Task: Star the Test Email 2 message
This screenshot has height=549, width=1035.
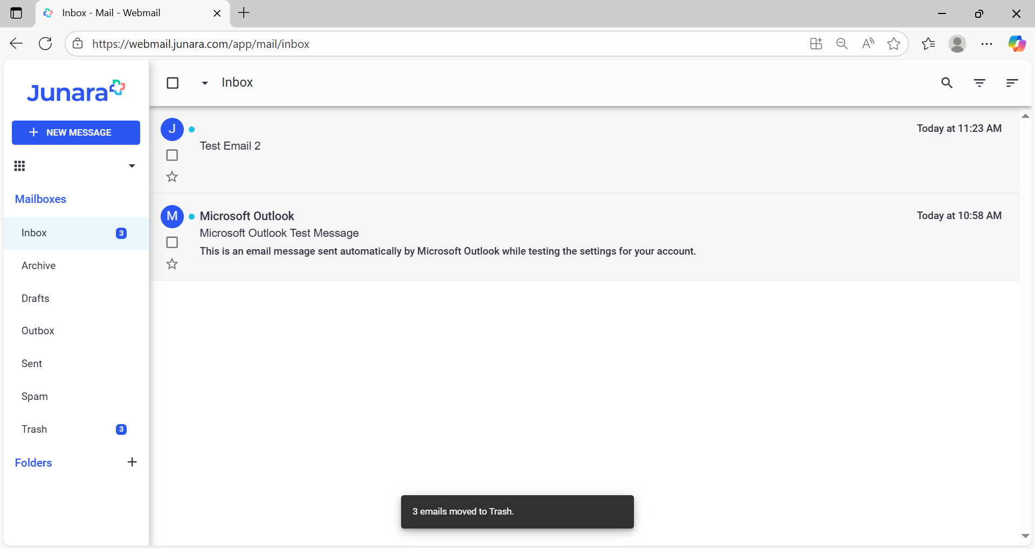Action: 172,177
